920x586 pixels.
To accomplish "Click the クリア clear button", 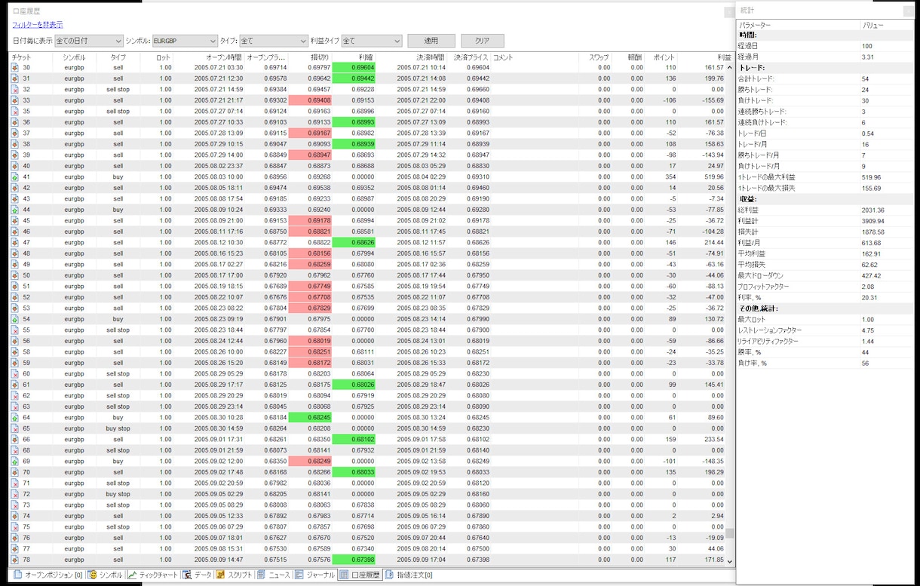I will 483,41.
